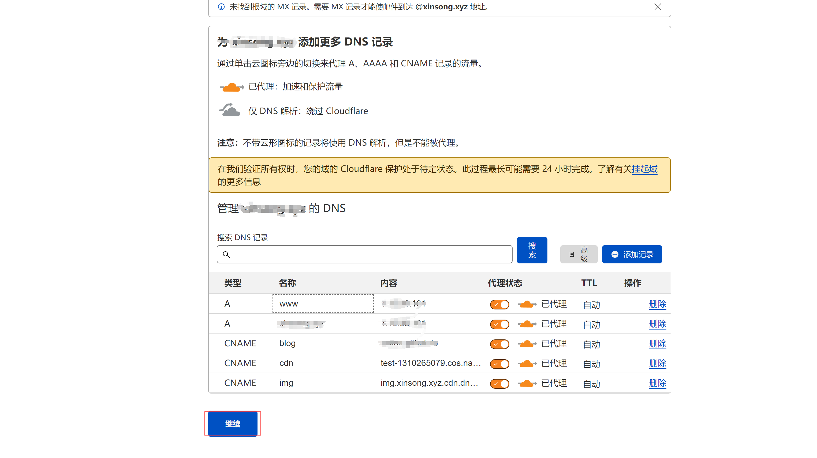
Task: Click 已代理 label in img row
Action: pyautogui.click(x=554, y=383)
